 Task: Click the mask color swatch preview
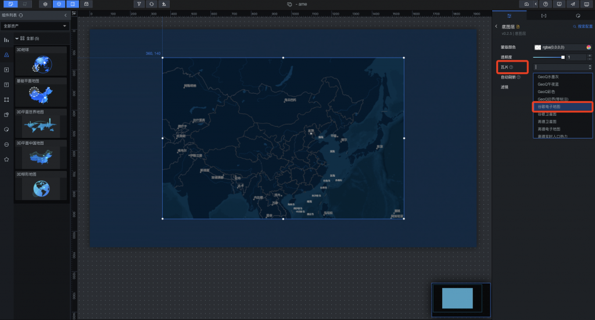tap(537, 48)
